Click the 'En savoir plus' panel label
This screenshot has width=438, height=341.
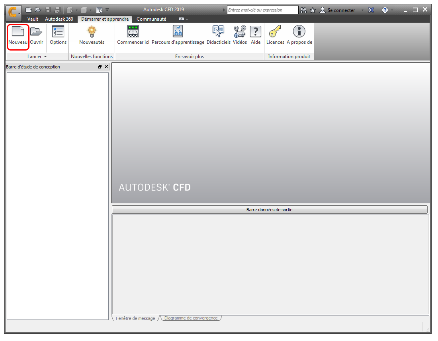click(x=190, y=57)
